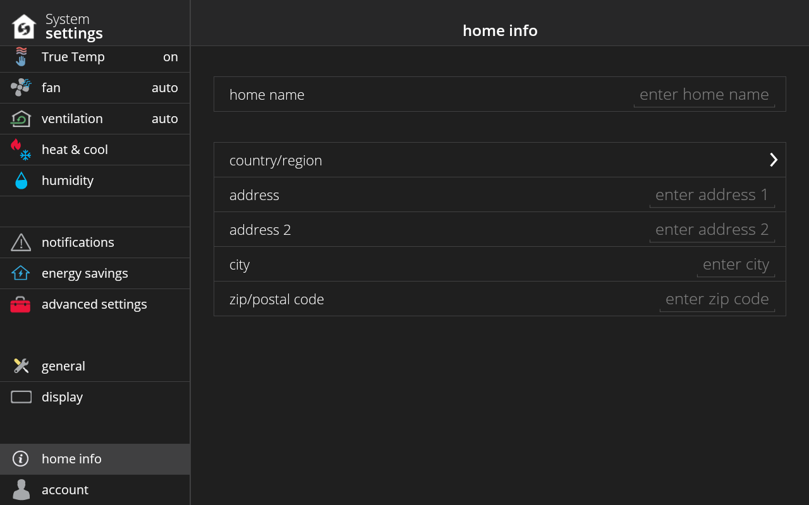Image resolution: width=809 pixels, height=505 pixels.
Task: Click the 'address' row label
Action: point(254,195)
